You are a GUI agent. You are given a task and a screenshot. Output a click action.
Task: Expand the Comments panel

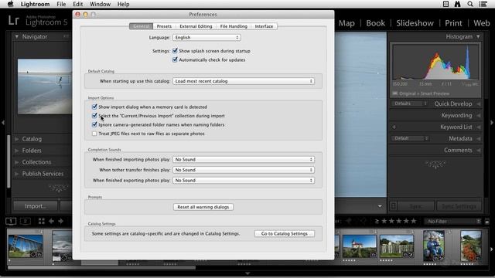pyautogui.click(x=458, y=151)
